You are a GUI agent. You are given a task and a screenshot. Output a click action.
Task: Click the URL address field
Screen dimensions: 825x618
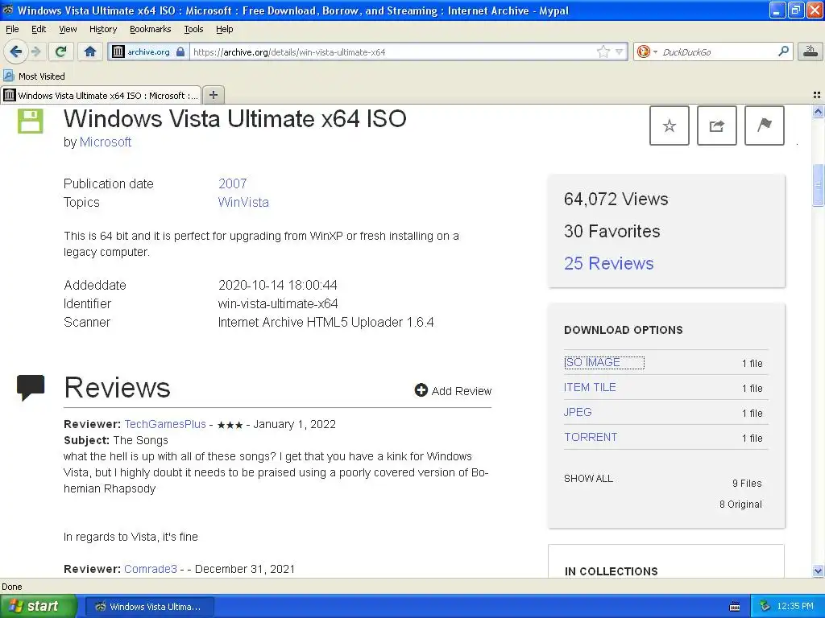392,51
